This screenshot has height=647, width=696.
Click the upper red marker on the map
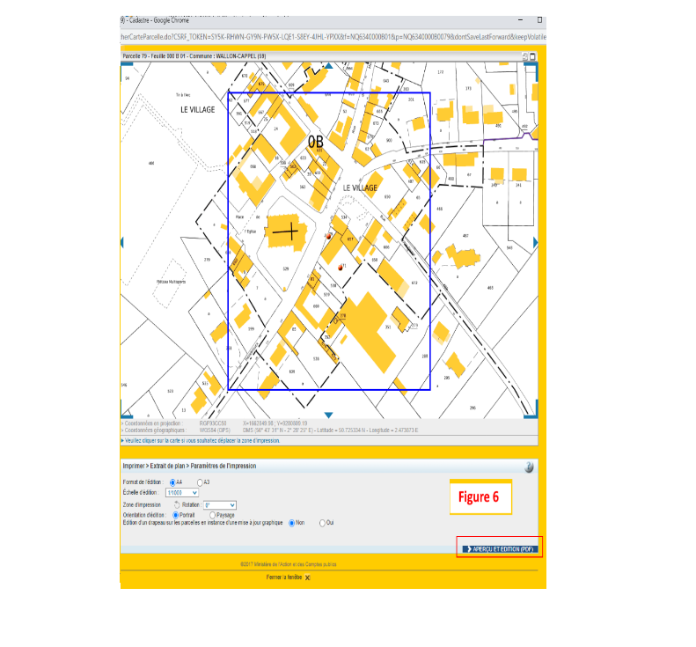tap(329, 236)
